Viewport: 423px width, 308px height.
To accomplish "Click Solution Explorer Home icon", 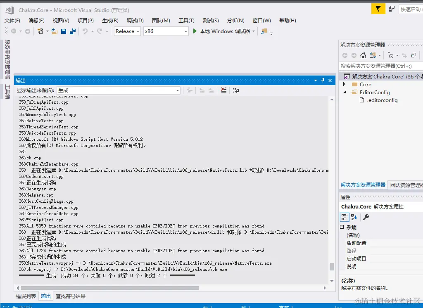I will tap(363, 55).
